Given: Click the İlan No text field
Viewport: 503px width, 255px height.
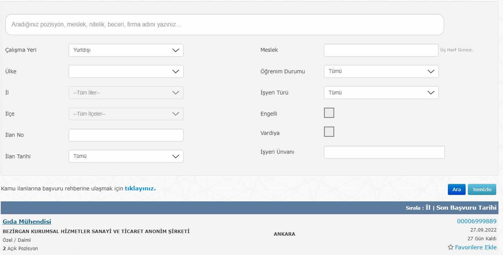Looking at the screenshot, I should click(x=126, y=135).
